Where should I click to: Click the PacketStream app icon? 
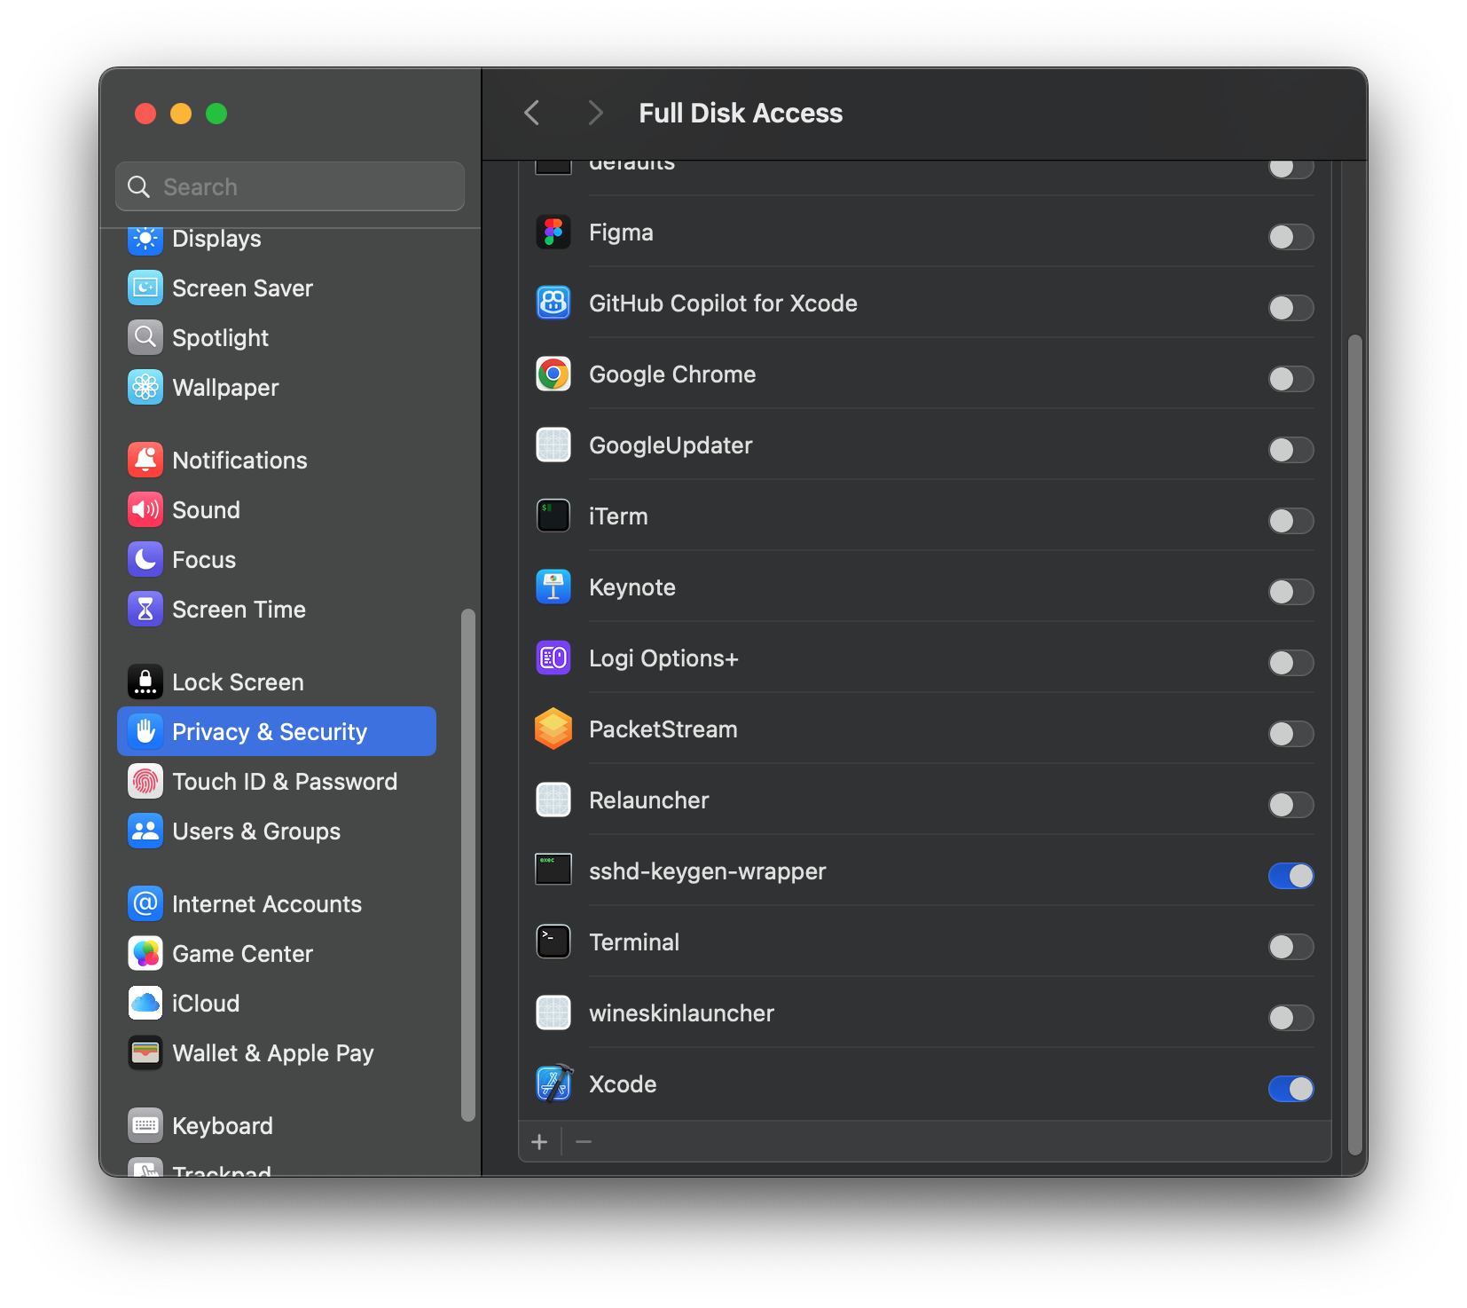pyautogui.click(x=553, y=729)
